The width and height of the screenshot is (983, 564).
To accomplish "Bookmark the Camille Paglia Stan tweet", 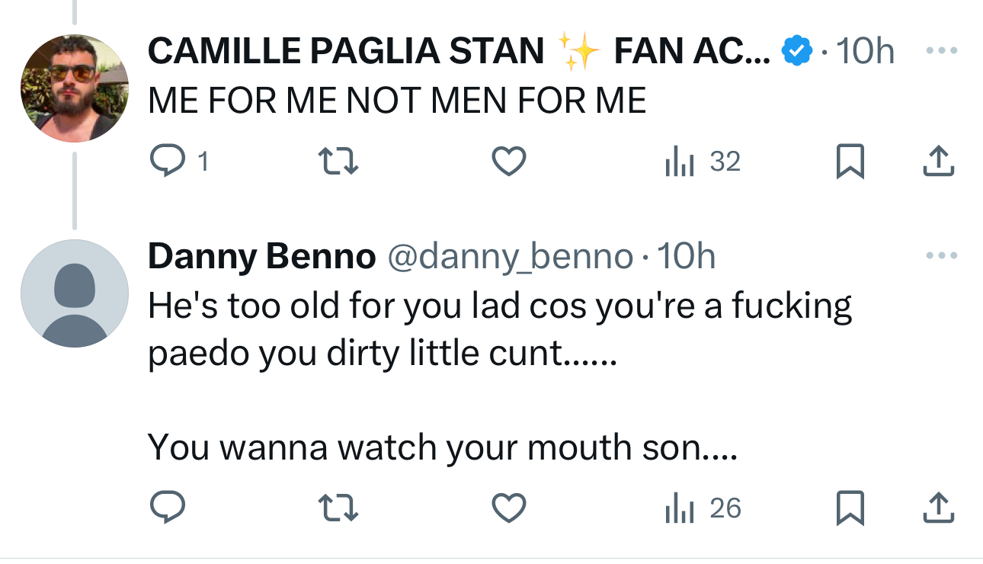I will point(850,161).
